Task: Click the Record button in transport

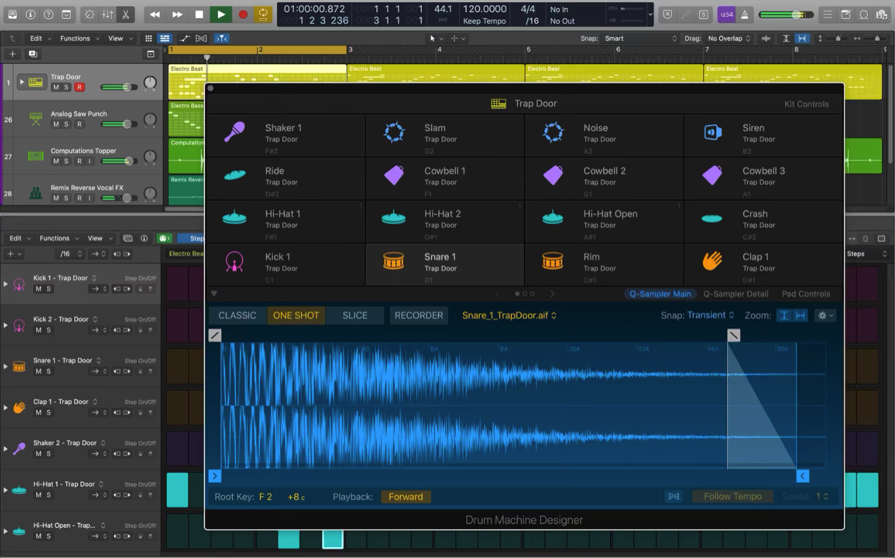Action: 243,14
